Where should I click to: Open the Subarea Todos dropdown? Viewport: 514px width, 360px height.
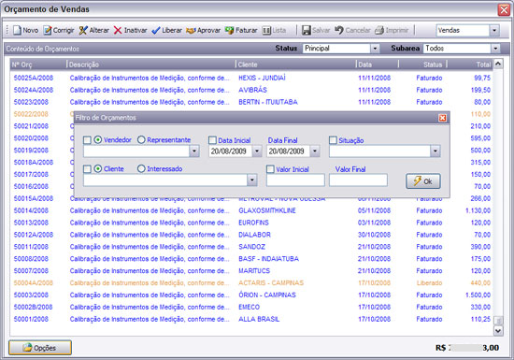(x=495, y=49)
